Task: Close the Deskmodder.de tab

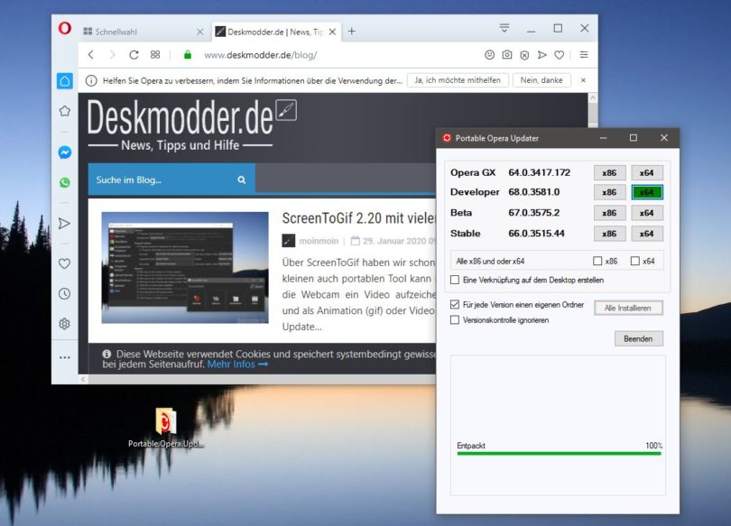Action: (x=332, y=32)
